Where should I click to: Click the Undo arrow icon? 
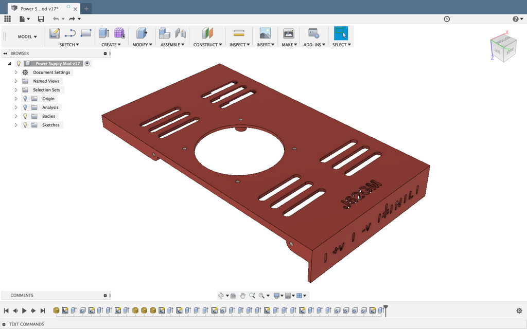[x=56, y=19]
